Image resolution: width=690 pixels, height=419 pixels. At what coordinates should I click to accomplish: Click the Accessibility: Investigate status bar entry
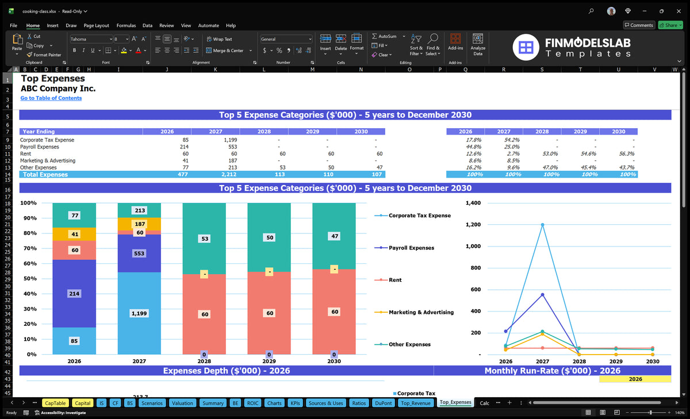[60, 413]
